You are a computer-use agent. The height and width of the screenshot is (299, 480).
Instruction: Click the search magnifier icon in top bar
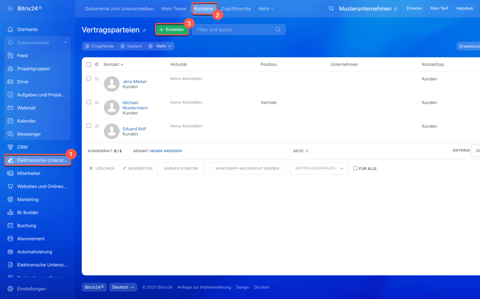pyautogui.click(x=331, y=9)
